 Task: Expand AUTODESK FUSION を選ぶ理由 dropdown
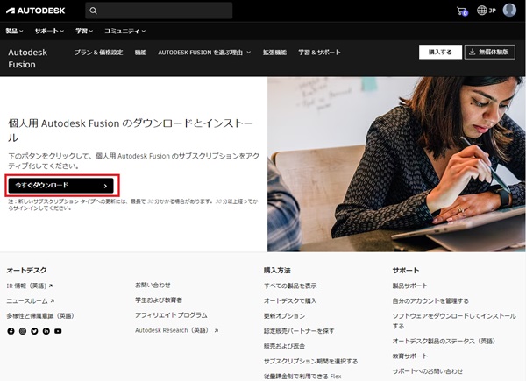[x=204, y=53]
